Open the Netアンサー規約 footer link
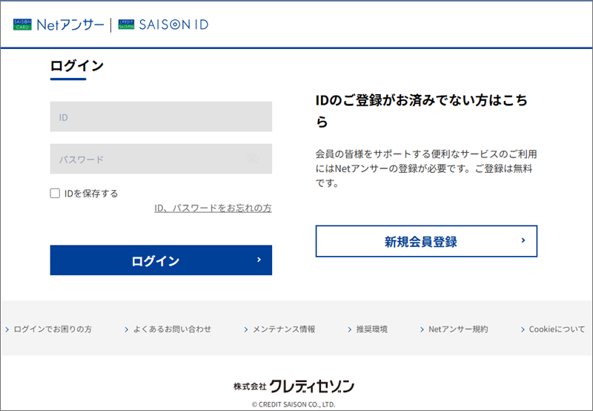This screenshot has height=411, width=593. [458, 329]
